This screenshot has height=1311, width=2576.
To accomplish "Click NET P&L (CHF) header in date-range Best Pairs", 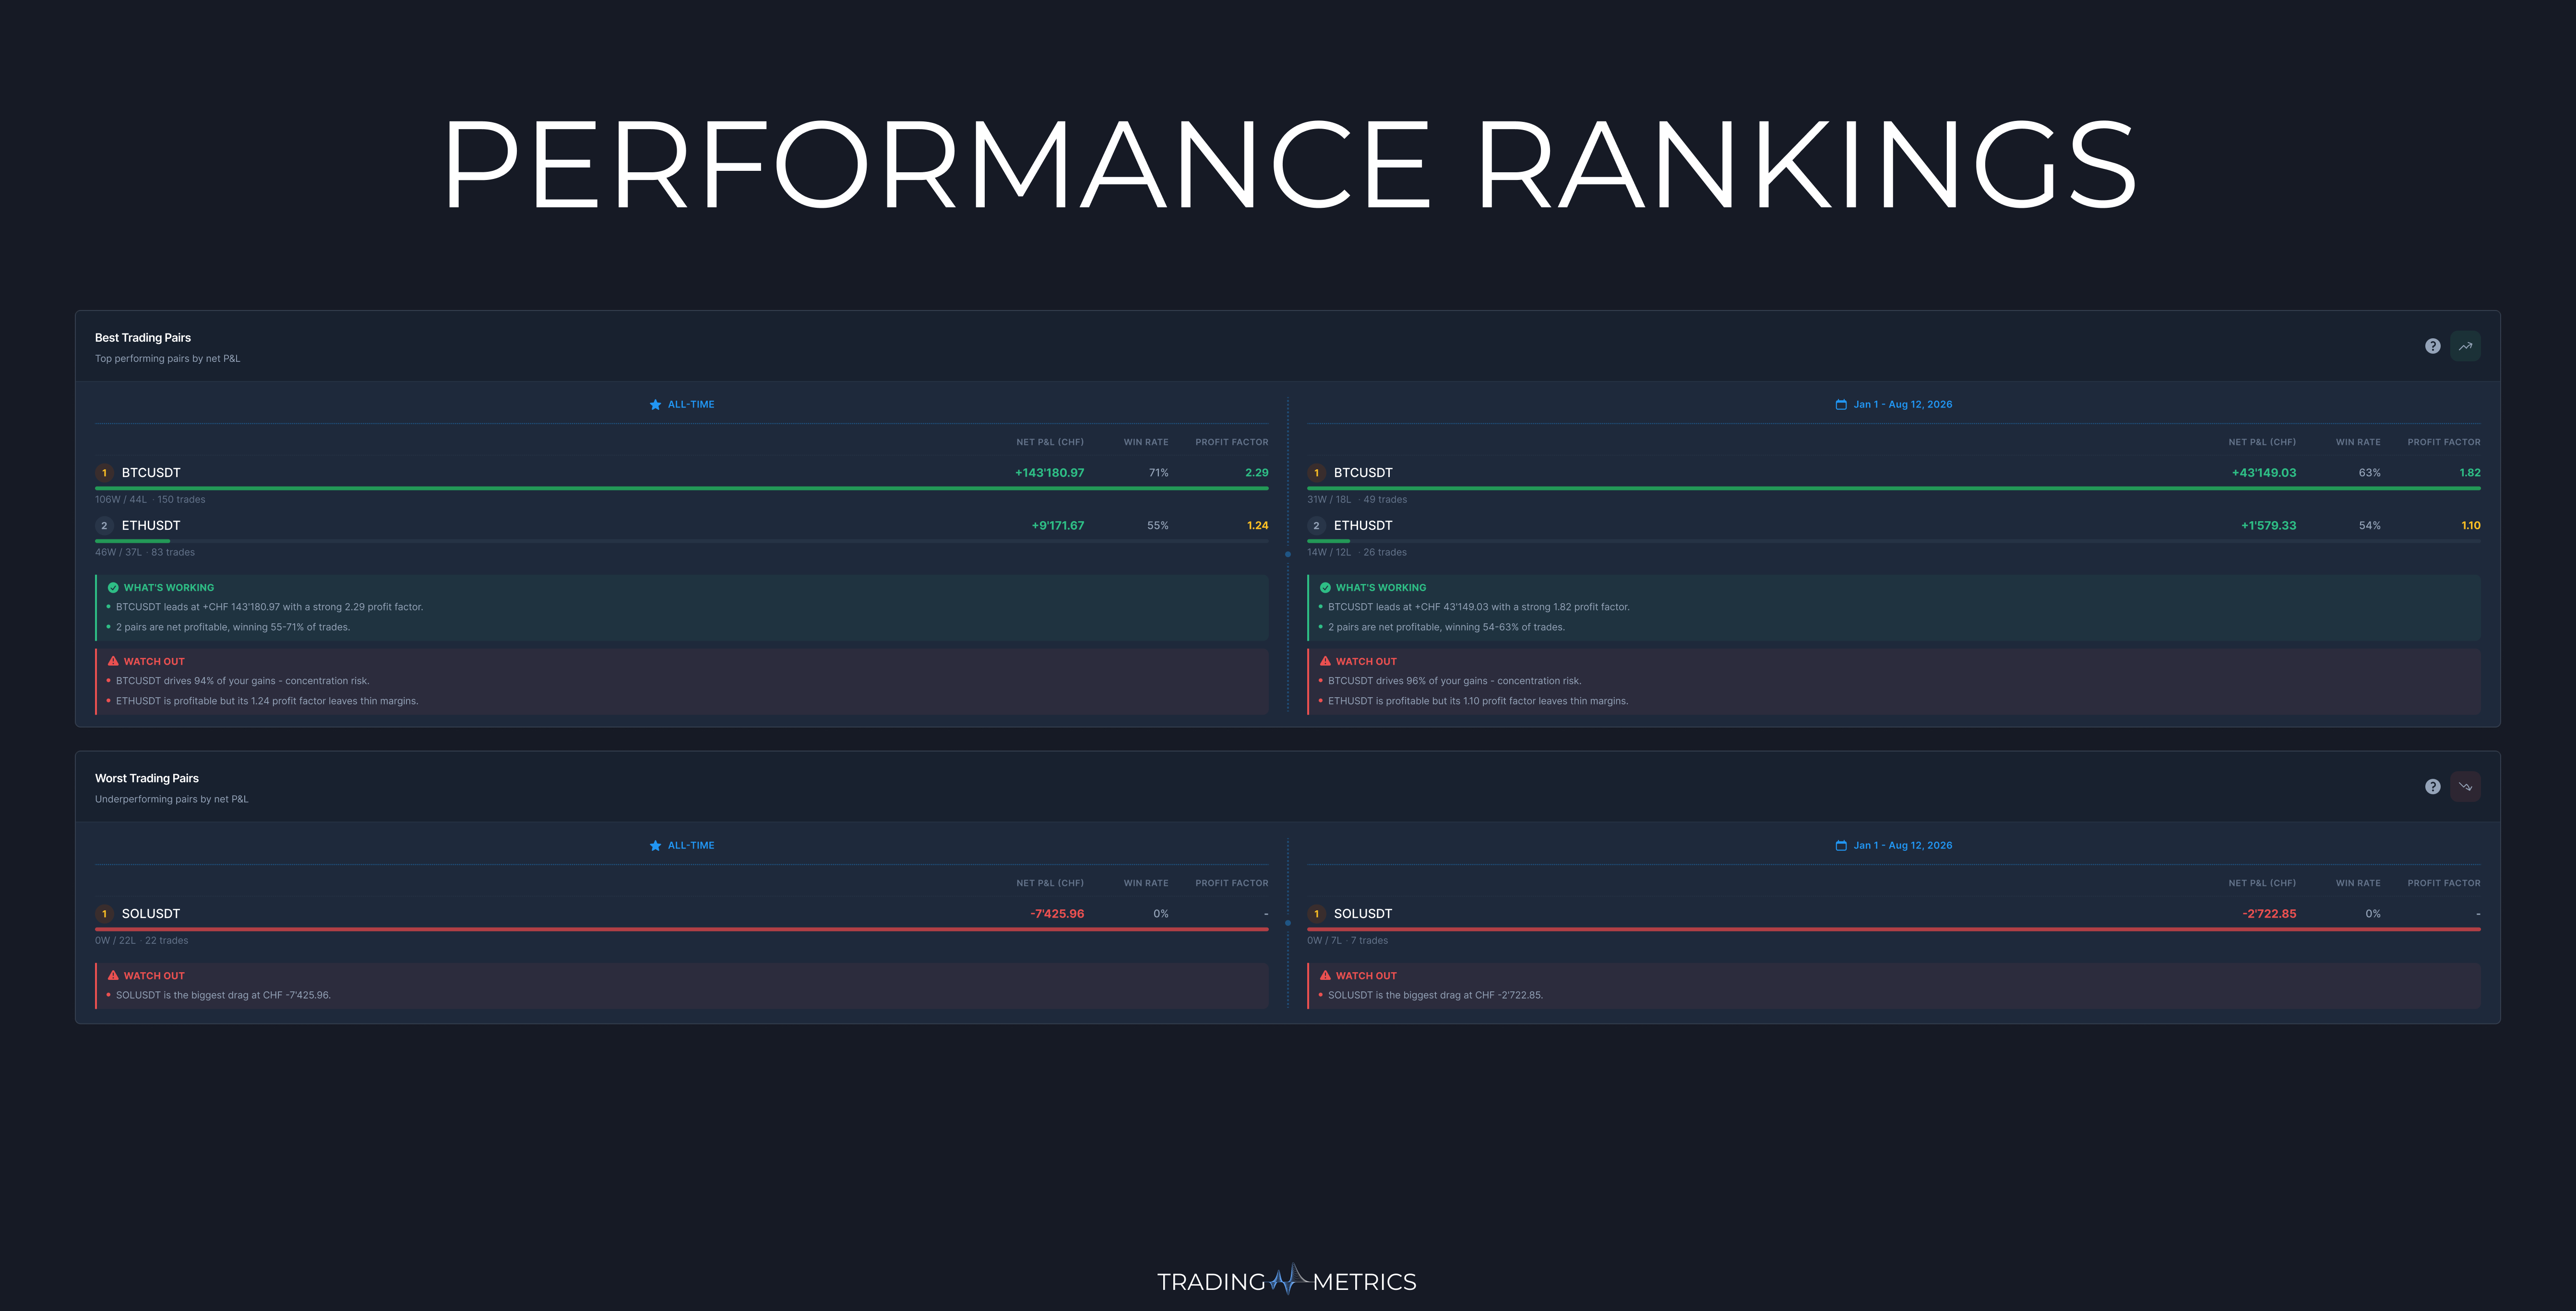I will [x=2262, y=442].
